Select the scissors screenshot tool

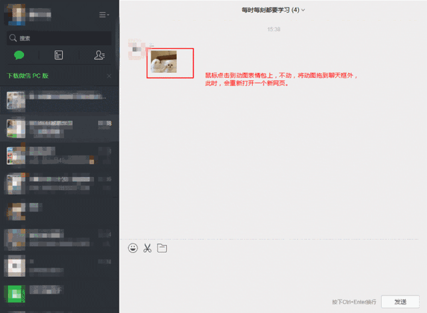click(147, 248)
